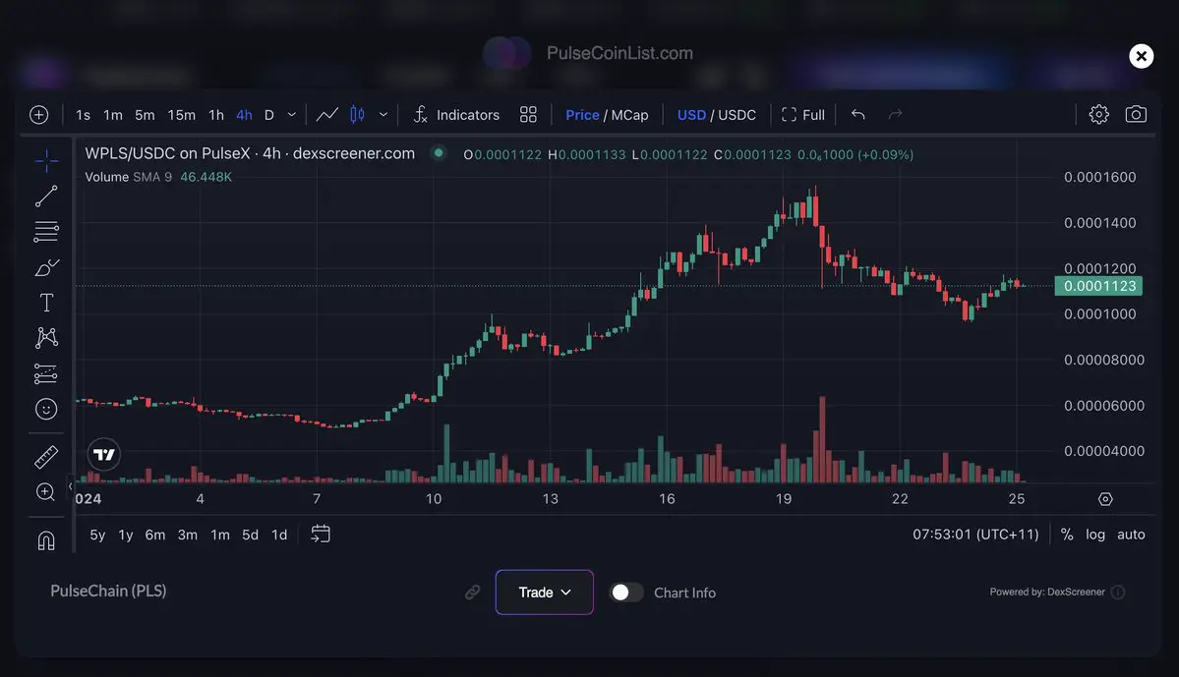This screenshot has height=677, width=1179.
Task: Click the current price label 0.0001123
Action: tap(1098, 286)
